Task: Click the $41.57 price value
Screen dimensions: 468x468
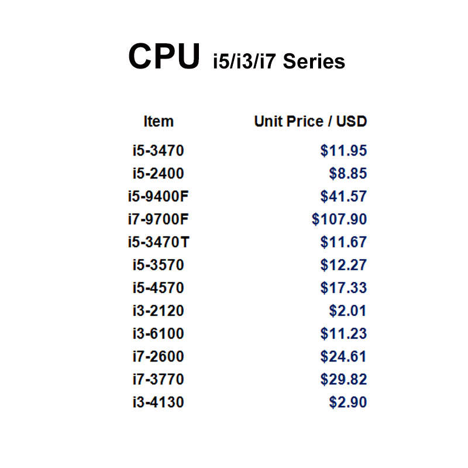Action: (343, 197)
